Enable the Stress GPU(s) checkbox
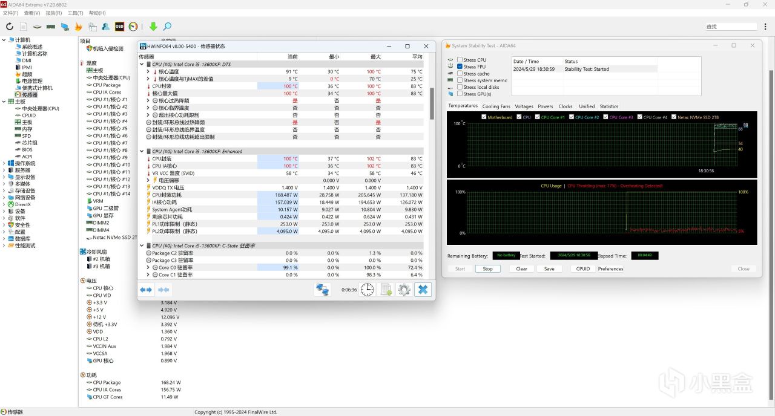Screen dimensions: 775x416 460,94
